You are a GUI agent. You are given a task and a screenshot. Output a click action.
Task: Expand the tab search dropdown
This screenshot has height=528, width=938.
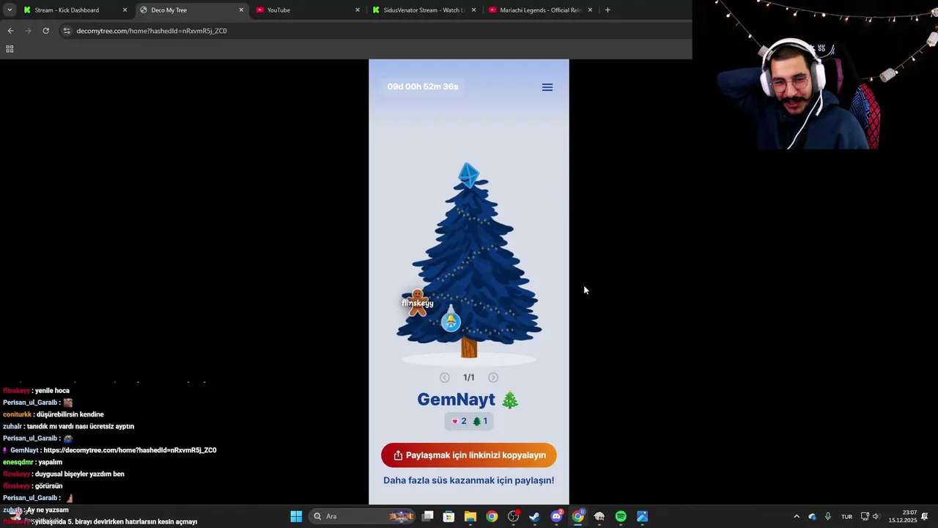(10, 10)
